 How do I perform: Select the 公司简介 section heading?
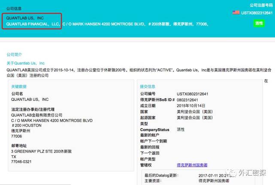[14, 55]
